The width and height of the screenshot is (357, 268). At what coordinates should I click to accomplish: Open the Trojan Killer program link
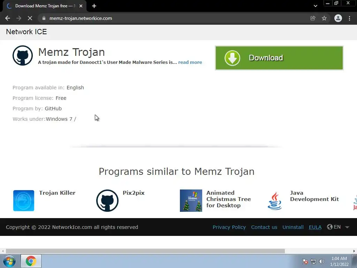point(57,193)
